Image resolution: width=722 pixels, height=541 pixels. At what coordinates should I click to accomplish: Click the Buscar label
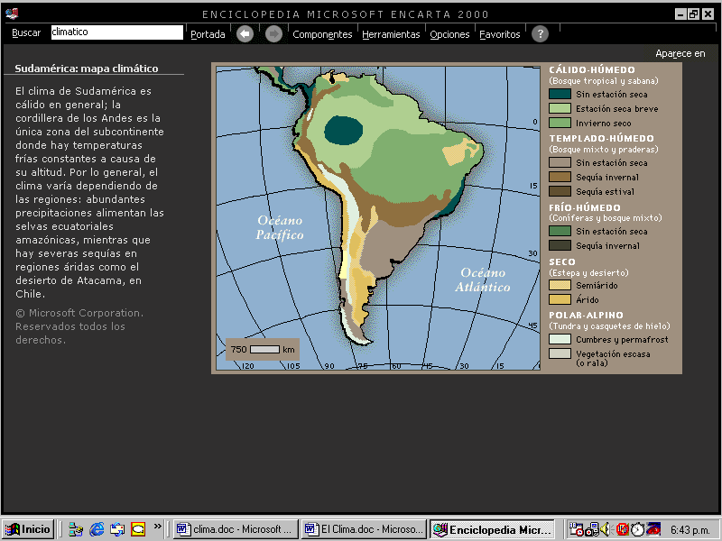click(26, 32)
